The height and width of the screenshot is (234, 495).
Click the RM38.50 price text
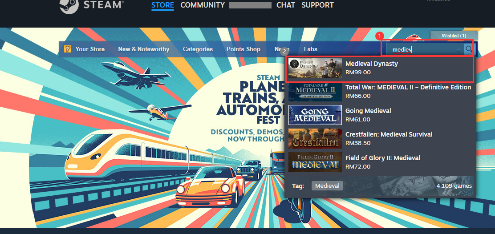(x=358, y=143)
